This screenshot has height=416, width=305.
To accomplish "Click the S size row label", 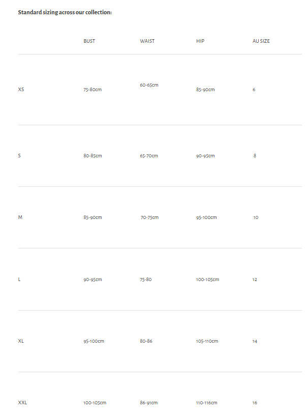I will pyautogui.click(x=19, y=156).
